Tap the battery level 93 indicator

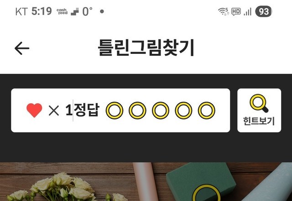(264, 11)
